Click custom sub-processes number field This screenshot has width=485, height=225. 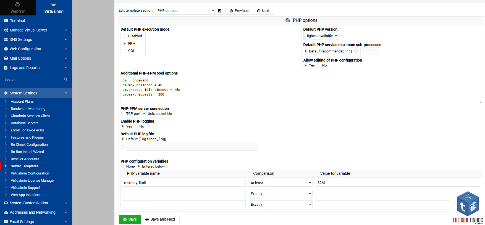(370, 51)
